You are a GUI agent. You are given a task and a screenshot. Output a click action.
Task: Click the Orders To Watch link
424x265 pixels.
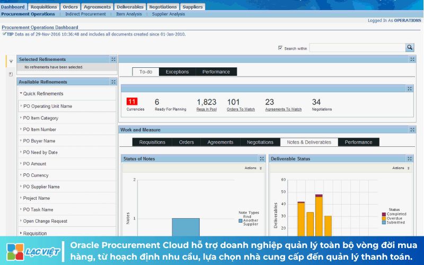click(x=241, y=109)
